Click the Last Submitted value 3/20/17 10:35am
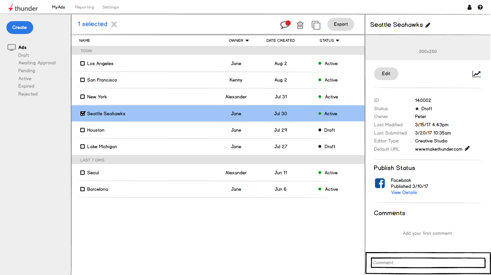The height and width of the screenshot is (275, 491). coord(433,133)
